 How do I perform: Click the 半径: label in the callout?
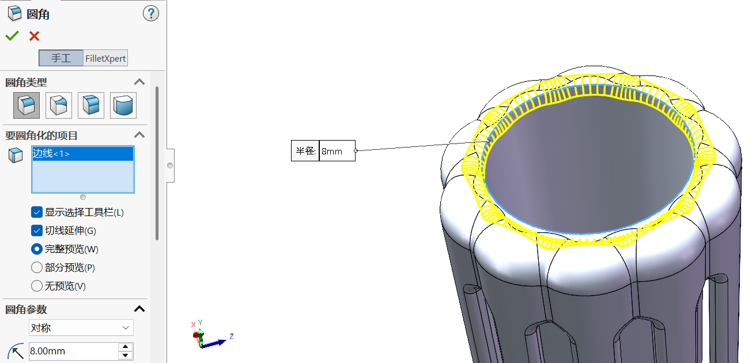pyautogui.click(x=305, y=151)
